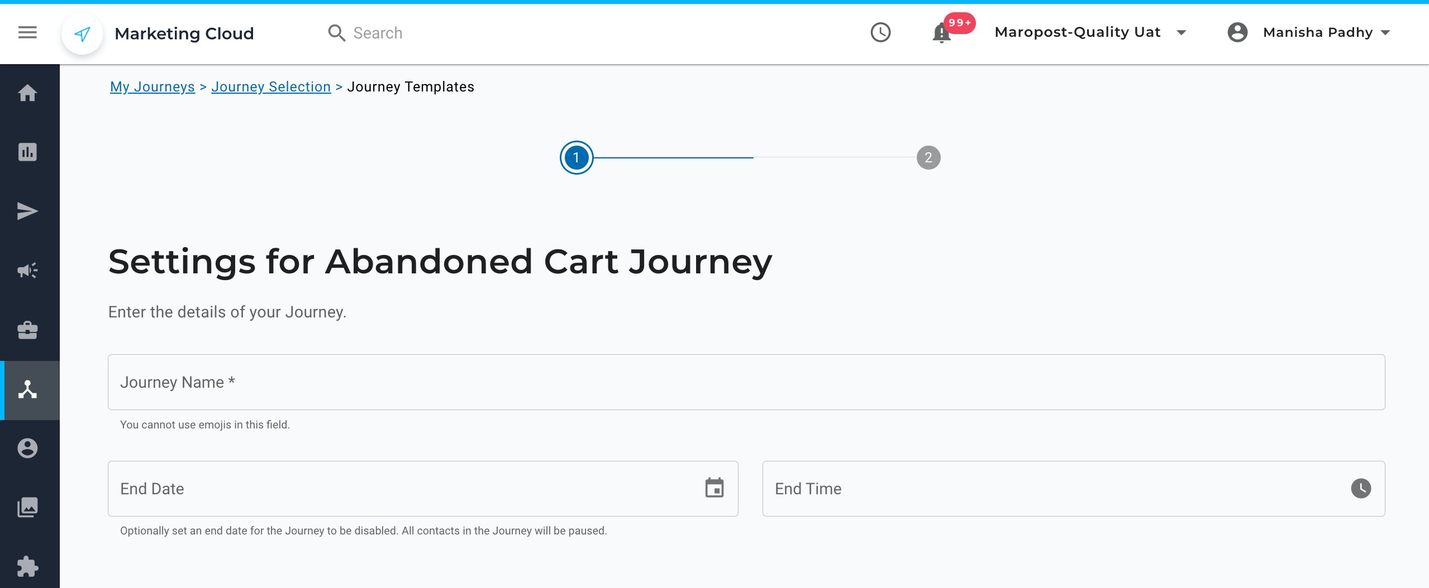Open the bar chart reports icon
1429x588 pixels.
(27, 152)
